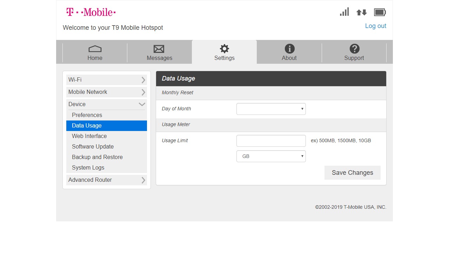This screenshot has width=449, height=269.
Task: Click the upload/download arrows icon
Action: [x=361, y=12]
